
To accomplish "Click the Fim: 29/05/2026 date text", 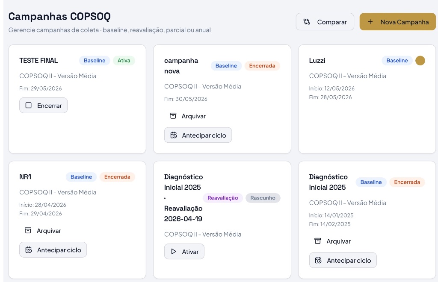I will click(x=41, y=88).
